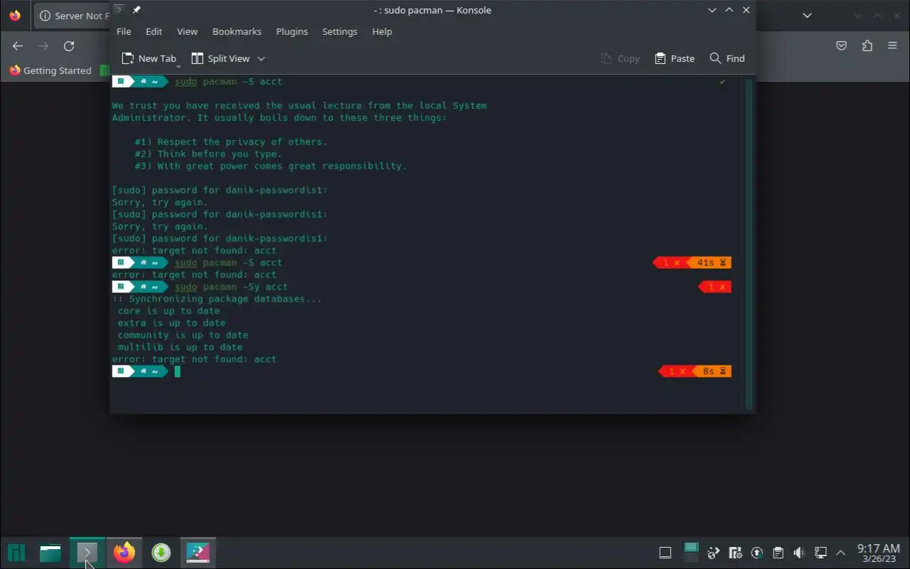Screen dimensions: 910x569
Task: Select the Server Not Found Firefox tab
Action: [x=71, y=15]
